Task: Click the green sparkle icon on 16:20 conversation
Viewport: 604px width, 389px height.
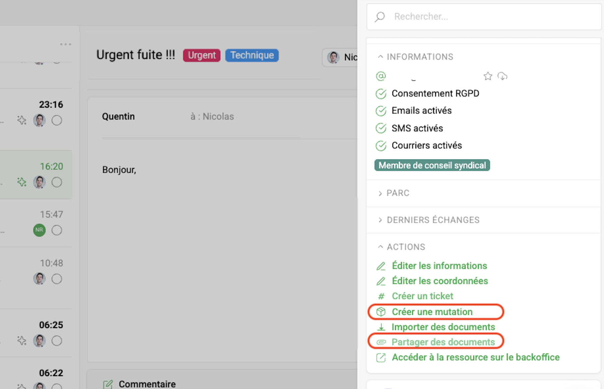Action: 22,182
